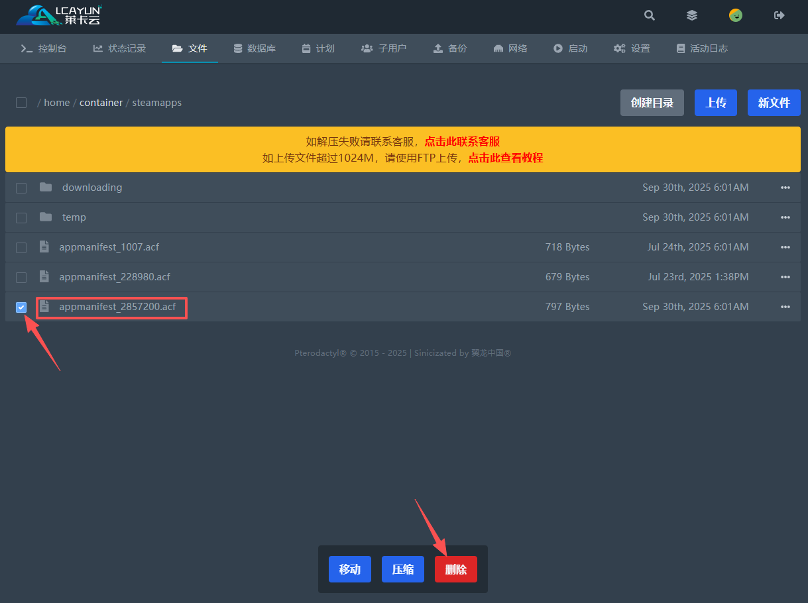The image size is (808, 603).
Task: Check the appmanifest_228980.acf checkbox
Action: pos(21,277)
